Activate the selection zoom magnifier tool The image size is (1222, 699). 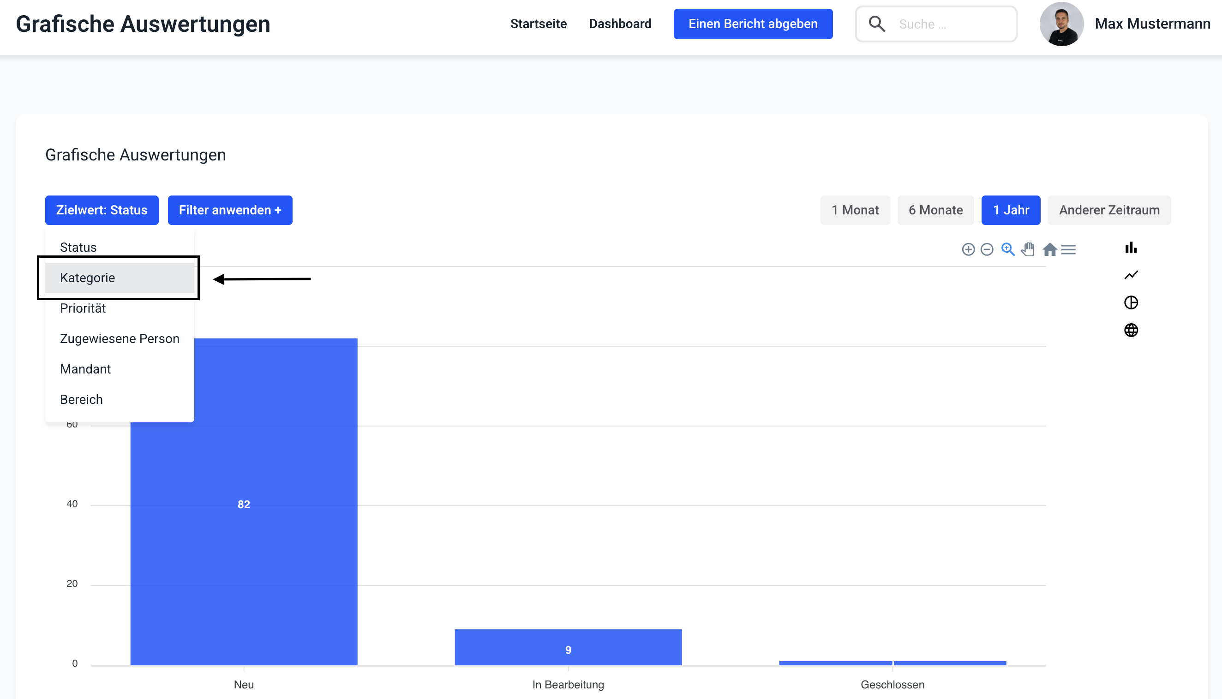coord(1007,249)
